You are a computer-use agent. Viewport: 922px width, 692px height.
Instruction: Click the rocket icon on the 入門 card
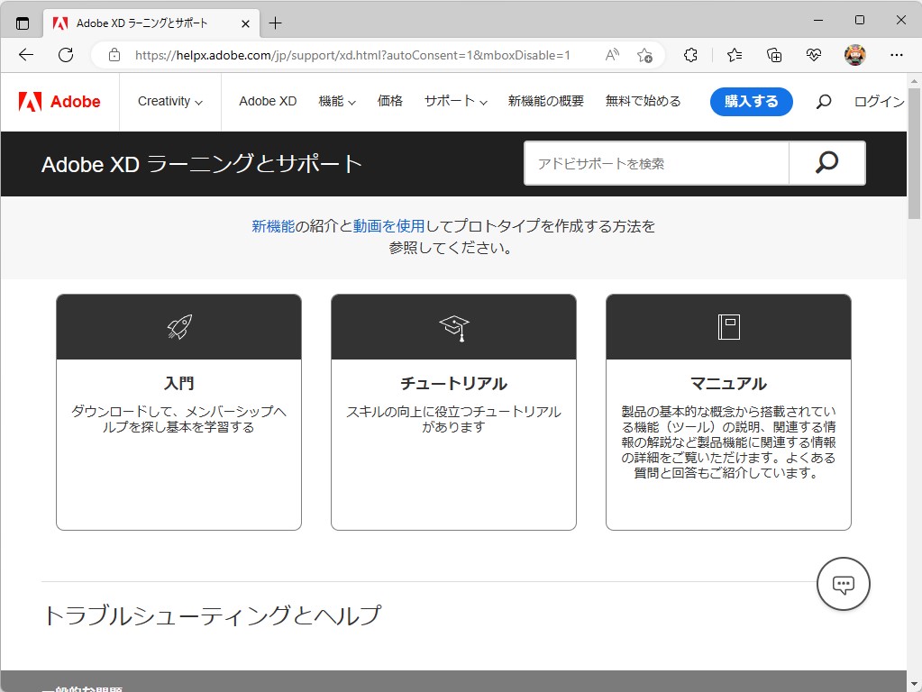(178, 326)
